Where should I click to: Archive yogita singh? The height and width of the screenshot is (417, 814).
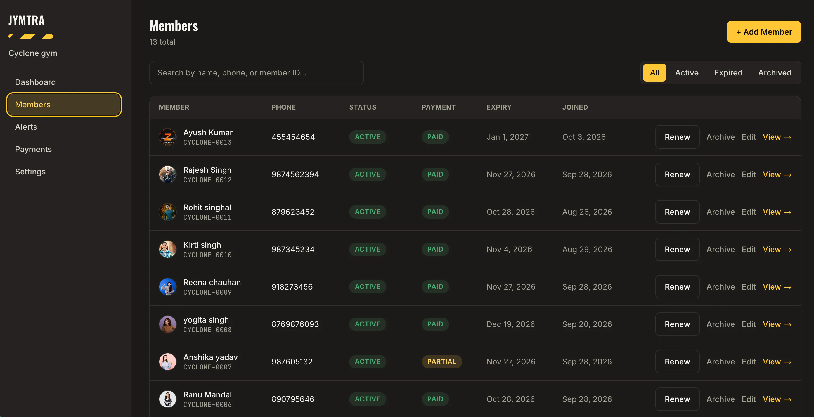(720, 324)
